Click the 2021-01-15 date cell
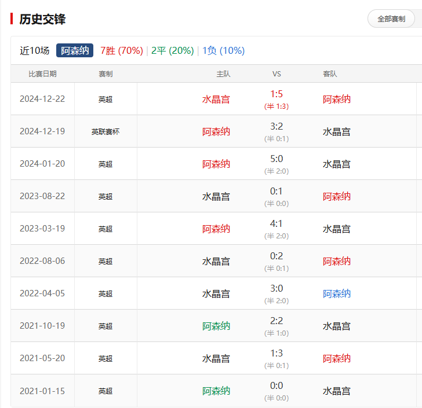422x408 pixels. click(x=42, y=391)
